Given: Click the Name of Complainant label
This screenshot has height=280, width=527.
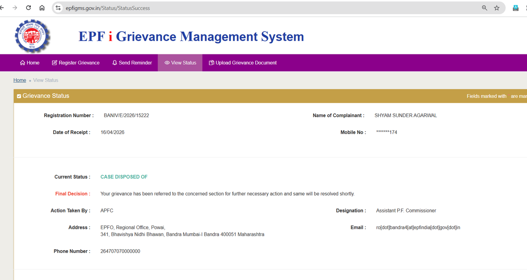Looking at the screenshot, I should click(x=338, y=115).
